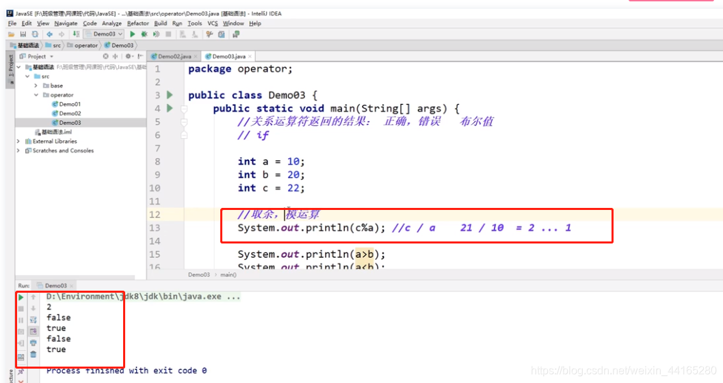Viewport: 723px width, 383px height.
Task: Open Project panel gear settings
Action: click(129, 56)
